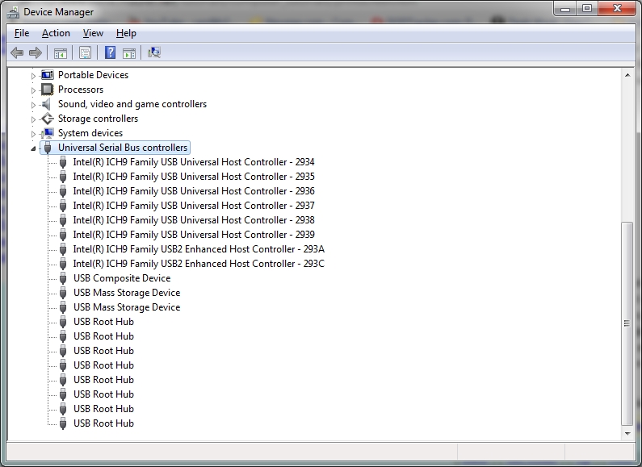Click the Back arrow toolbar icon
Screen dimensions: 642x467
[x=17, y=52]
